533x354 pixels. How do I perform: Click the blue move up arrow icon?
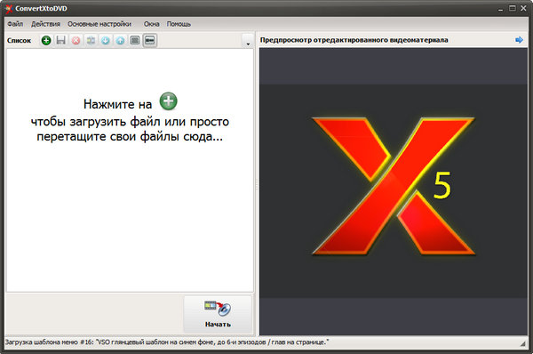pos(120,41)
